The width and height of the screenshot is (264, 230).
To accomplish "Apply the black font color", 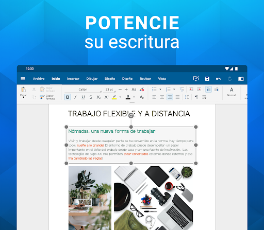I will click(x=128, y=97).
